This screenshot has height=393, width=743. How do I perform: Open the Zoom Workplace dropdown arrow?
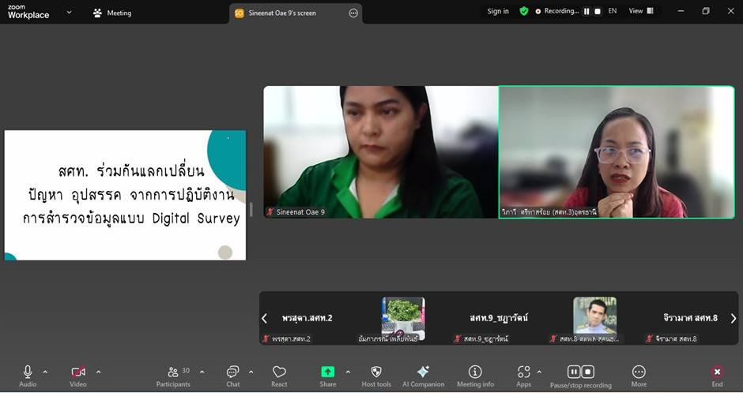[69, 13]
